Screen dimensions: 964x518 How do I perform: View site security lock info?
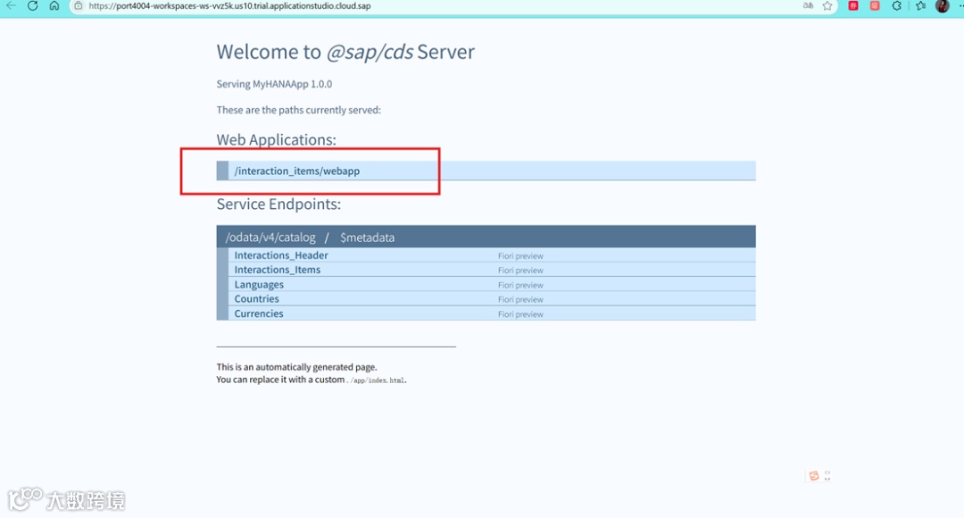pos(78,5)
